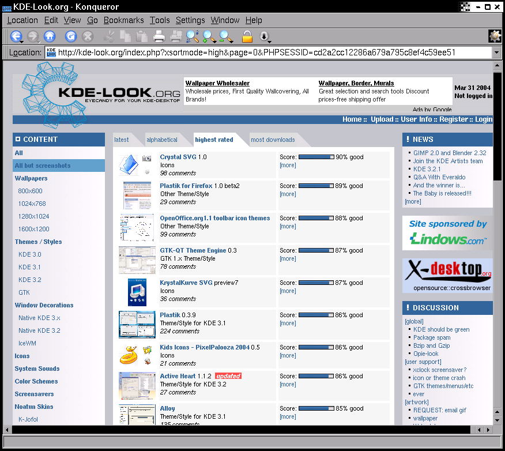Click the Copy icon in toolbar
Viewport: 505px width, 451px height.
click(x=125, y=37)
